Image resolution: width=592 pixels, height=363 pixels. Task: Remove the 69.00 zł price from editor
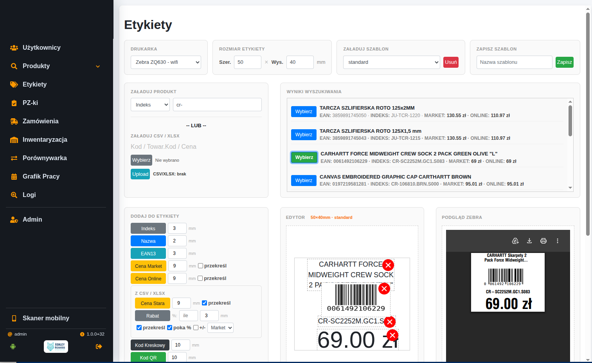pyautogui.click(x=392, y=335)
